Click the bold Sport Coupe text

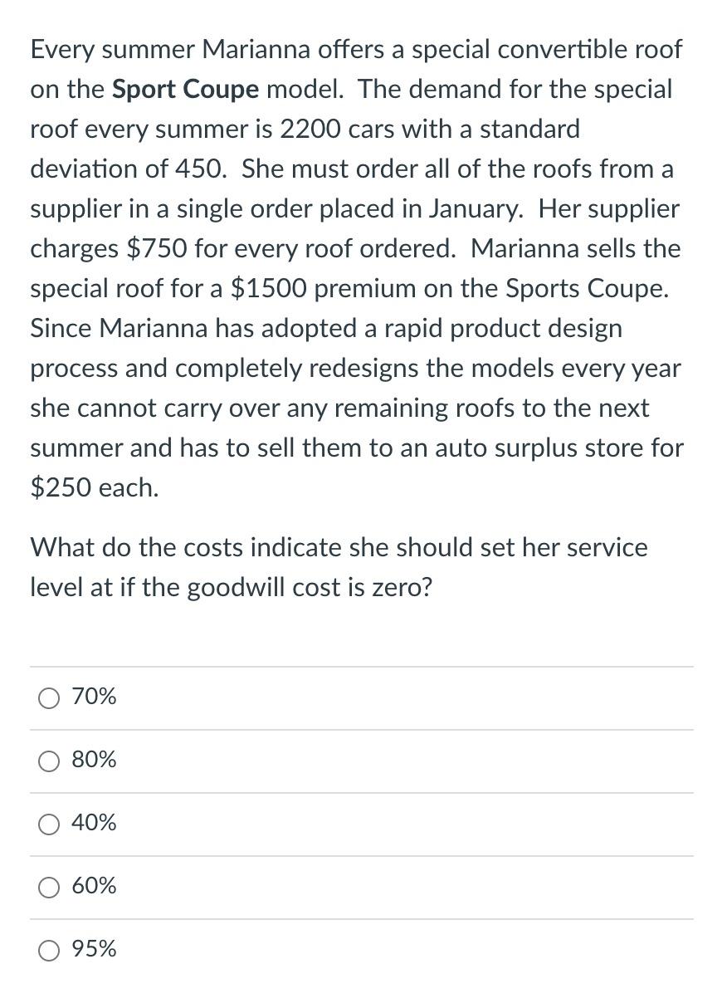(186, 90)
